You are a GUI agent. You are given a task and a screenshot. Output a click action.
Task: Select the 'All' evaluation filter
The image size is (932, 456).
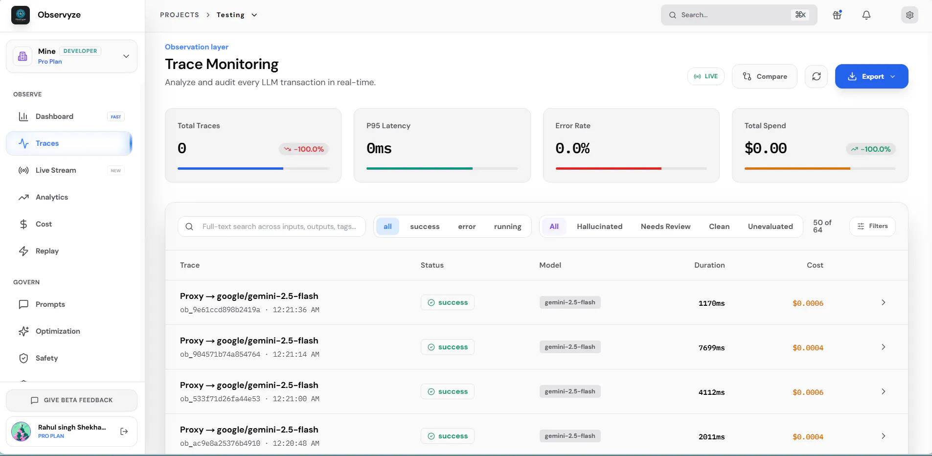coord(554,227)
